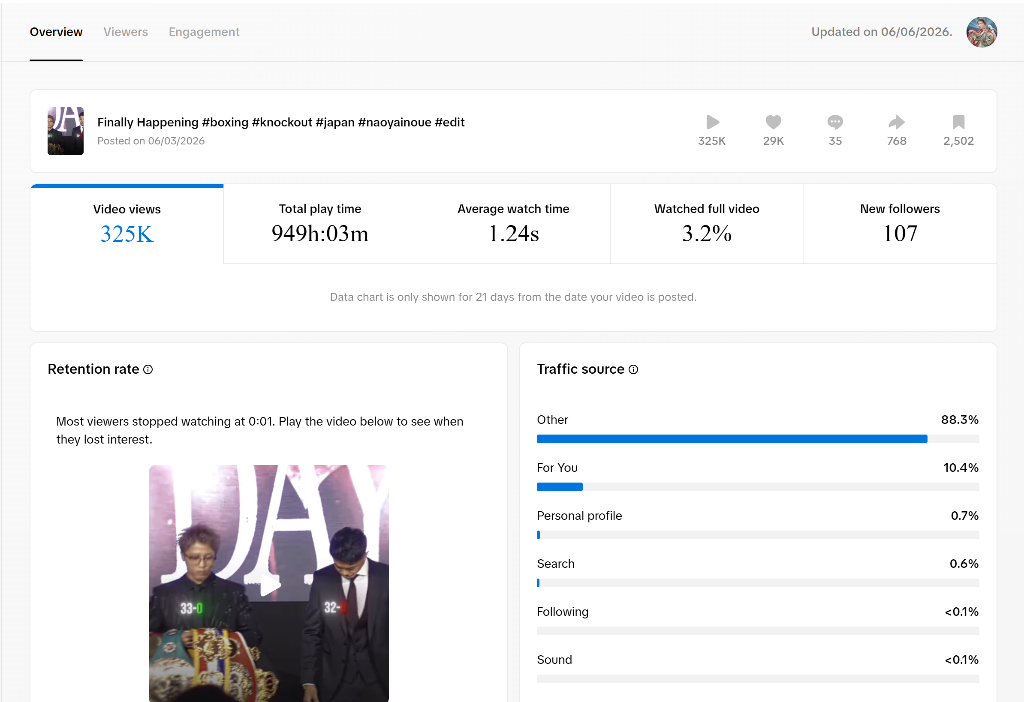Click the 2,502 saves count
The width and height of the screenshot is (1024, 702).
coord(959,141)
